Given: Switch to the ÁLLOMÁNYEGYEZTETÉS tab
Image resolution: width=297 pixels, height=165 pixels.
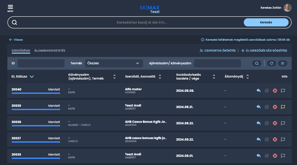Looking at the screenshot, I should (x=50, y=51).
